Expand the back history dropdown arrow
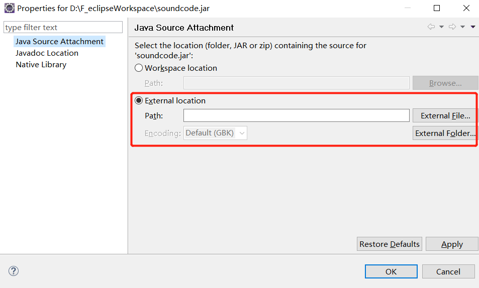Image resolution: width=479 pixels, height=288 pixels. coord(441,27)
